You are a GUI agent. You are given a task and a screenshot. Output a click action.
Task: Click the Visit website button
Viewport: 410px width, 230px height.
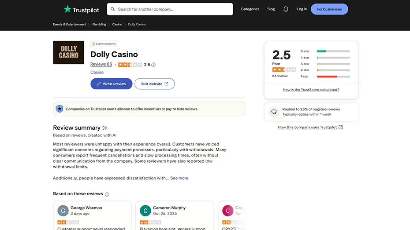tap(155, 84)
